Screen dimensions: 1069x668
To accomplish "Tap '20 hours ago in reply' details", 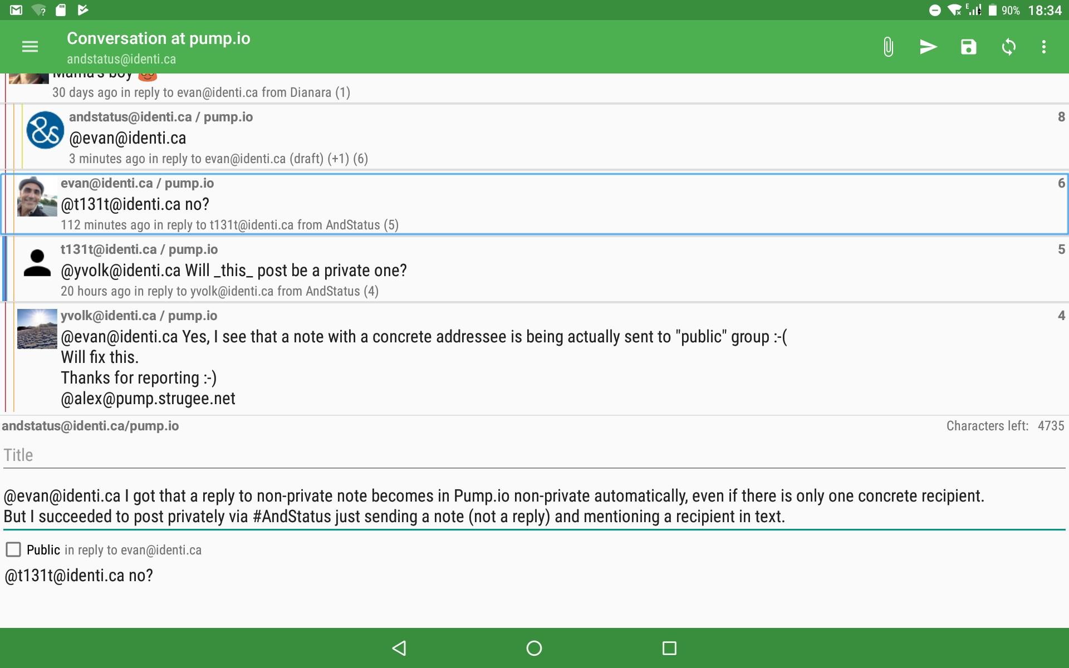I will [219, 291].
